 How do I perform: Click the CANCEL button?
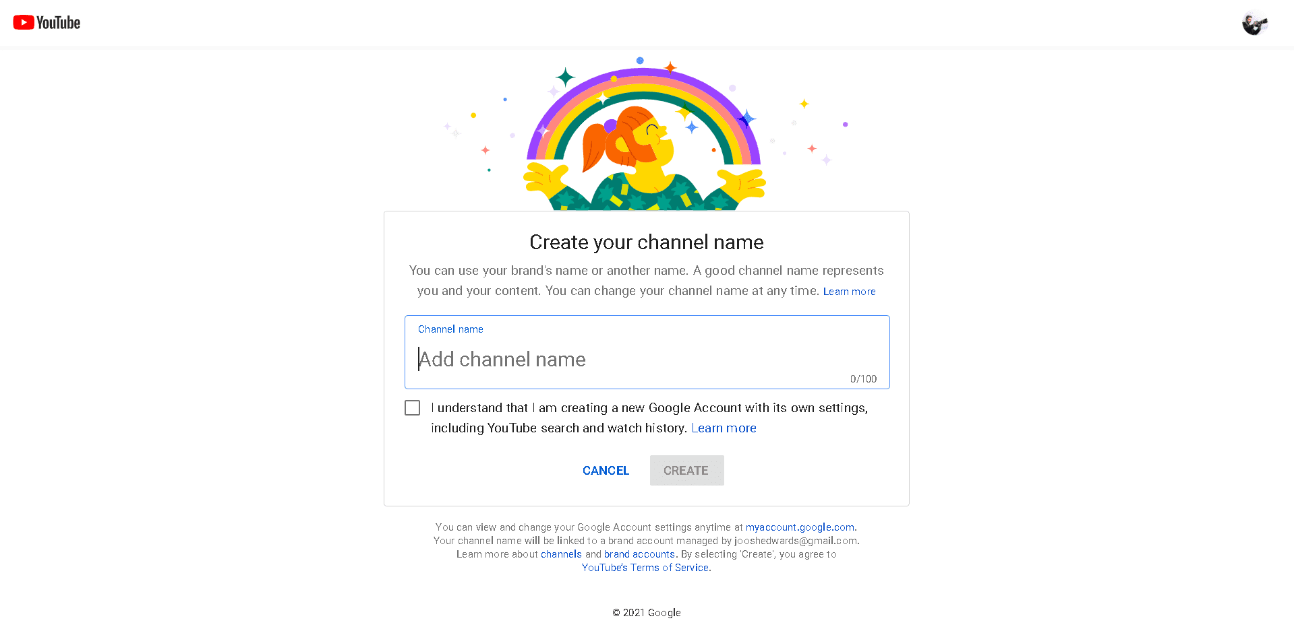pyautogui.click(x=605, y=470)
